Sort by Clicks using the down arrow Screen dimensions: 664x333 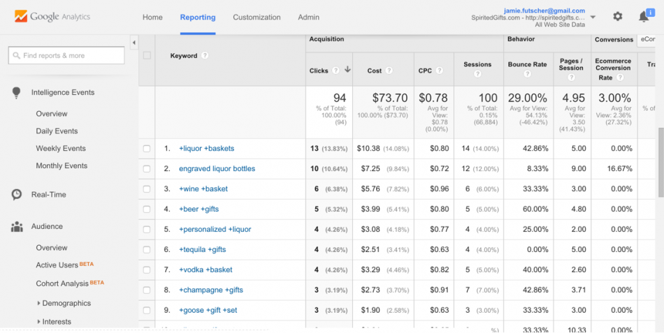coord(347,70)
